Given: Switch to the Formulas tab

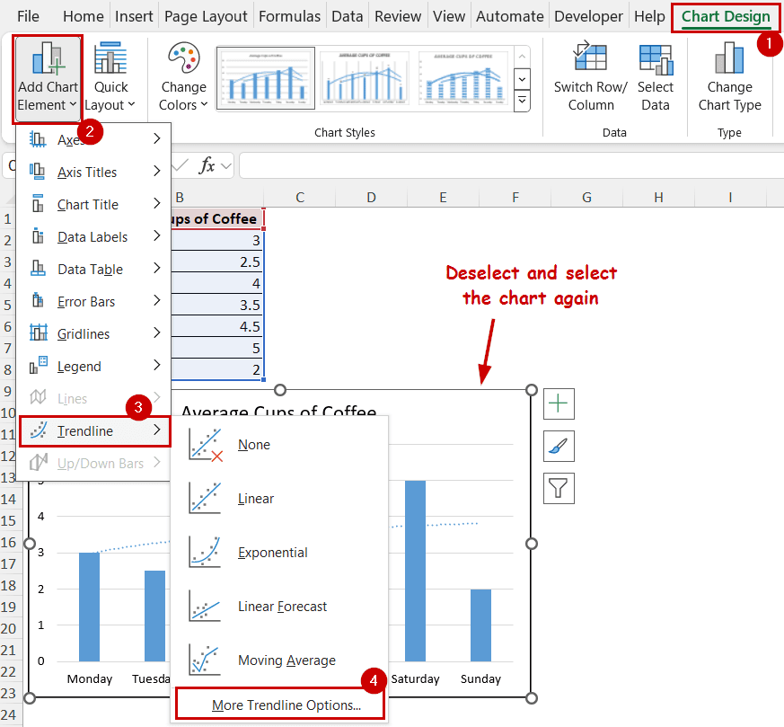Looking at the screenshot, I should click(289, 16).
